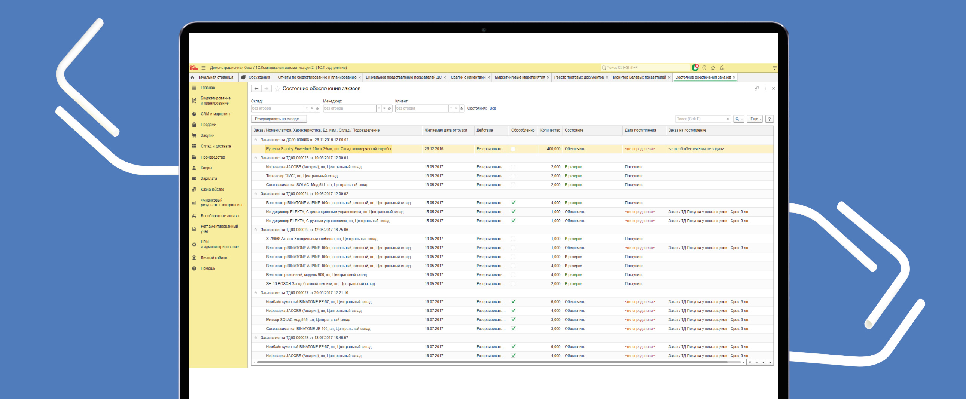
Task: Copy link using the chain icon
Action: coord(756,88)
